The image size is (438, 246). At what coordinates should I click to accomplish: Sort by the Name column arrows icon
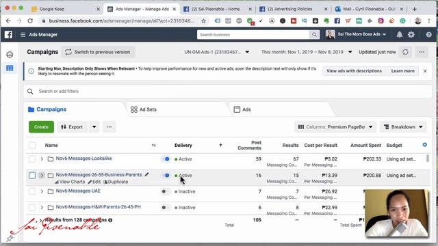click(x=153, y=146)
